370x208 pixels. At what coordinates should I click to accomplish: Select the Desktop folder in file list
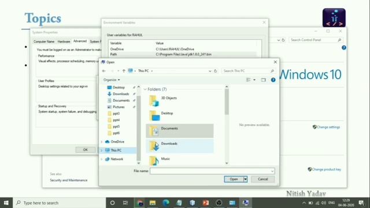coord(179,116)
